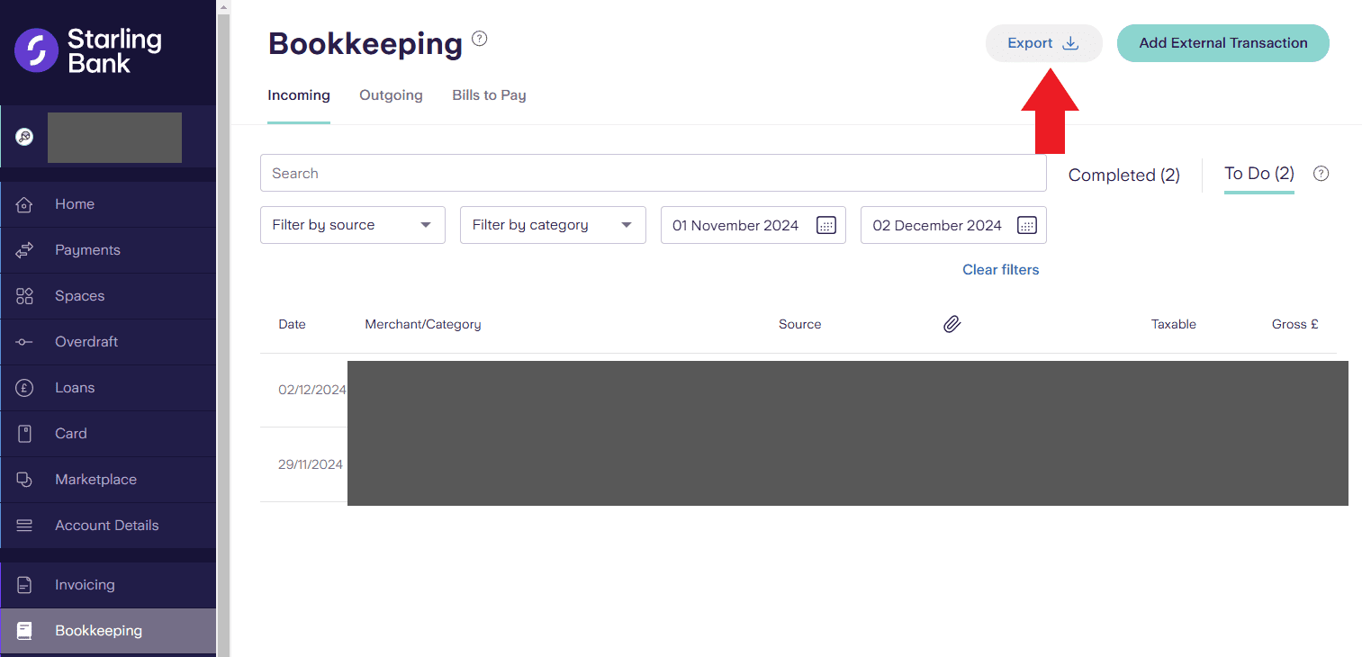Click the Overdraft sidebar icon

coord(25,341)
